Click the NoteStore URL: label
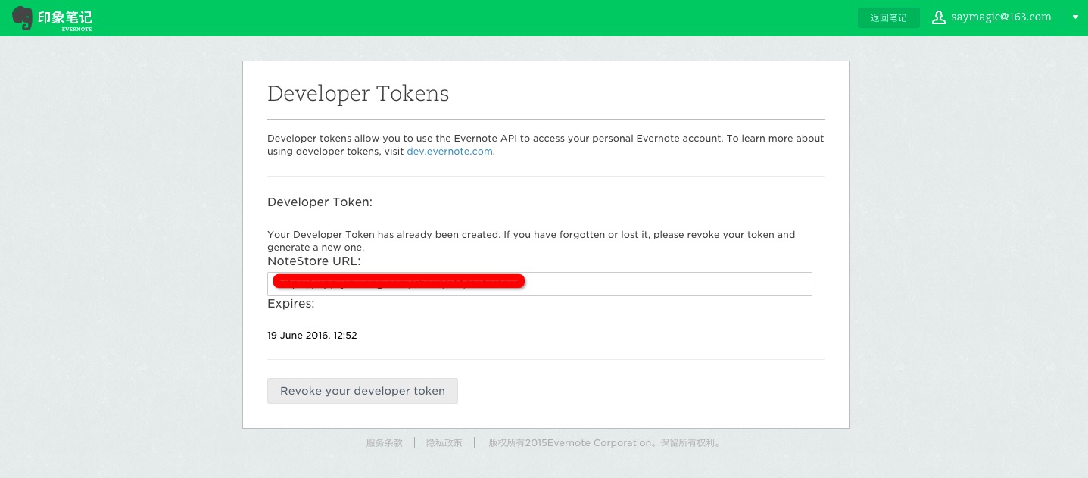The image size is (1088, 478). click(314, 261)
